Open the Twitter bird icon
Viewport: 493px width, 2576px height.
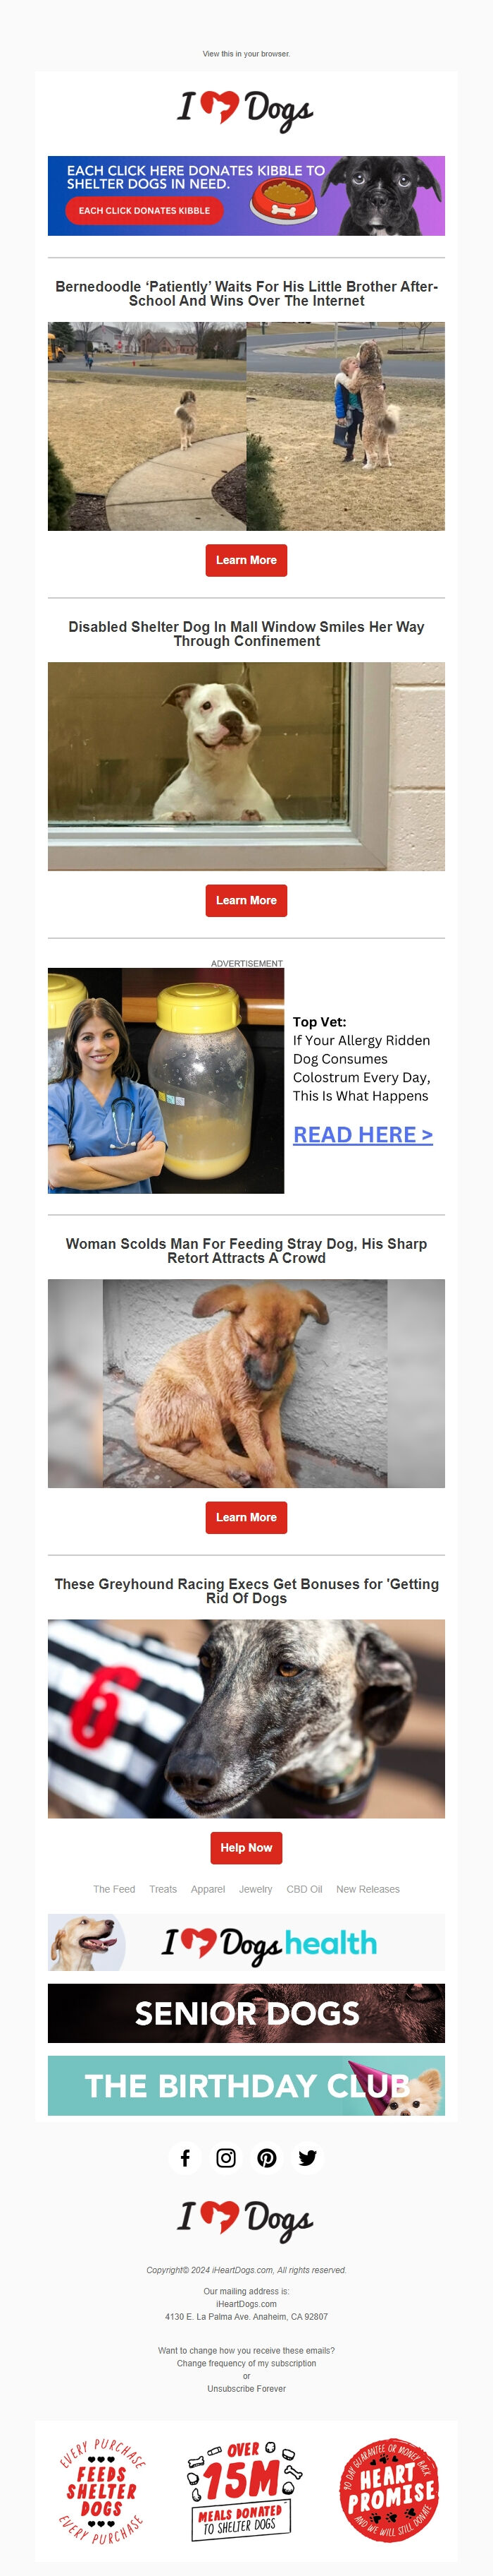click(307, 2157)
